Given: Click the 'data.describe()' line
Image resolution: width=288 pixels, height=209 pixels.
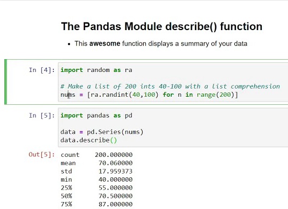Looking at the screenshot, I should 88,140.
